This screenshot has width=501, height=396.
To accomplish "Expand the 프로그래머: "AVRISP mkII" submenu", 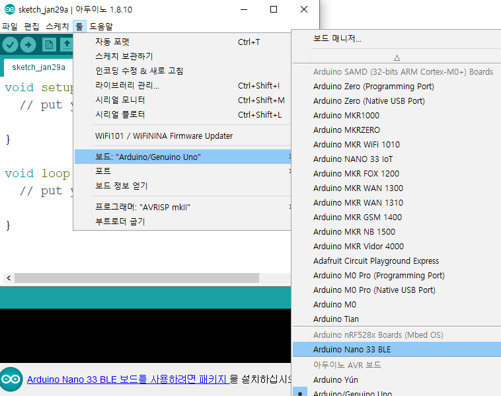I will 183,207.
